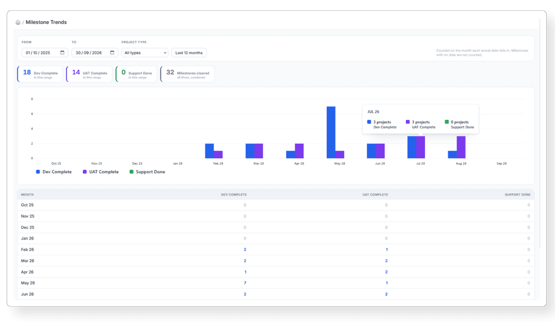Click the Milestone Trends breadcrumb title
This screenshot has width=555, height=322.
pyautogui.click(x=46, y=22)
